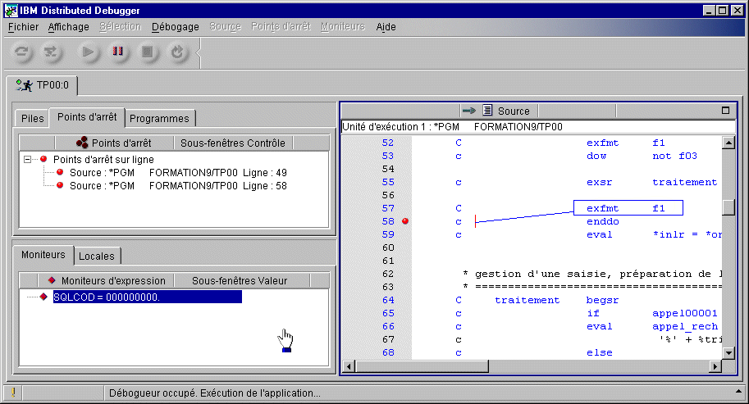Click the maximize square in Source pane header
The width and height of the screenshot is (749, 404).
pyautogui.click(x=725, y=111)
